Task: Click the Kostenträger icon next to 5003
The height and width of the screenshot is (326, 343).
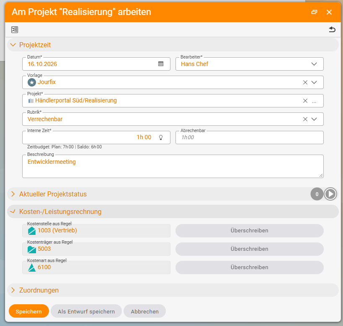Action: click(x=32, y=250)
